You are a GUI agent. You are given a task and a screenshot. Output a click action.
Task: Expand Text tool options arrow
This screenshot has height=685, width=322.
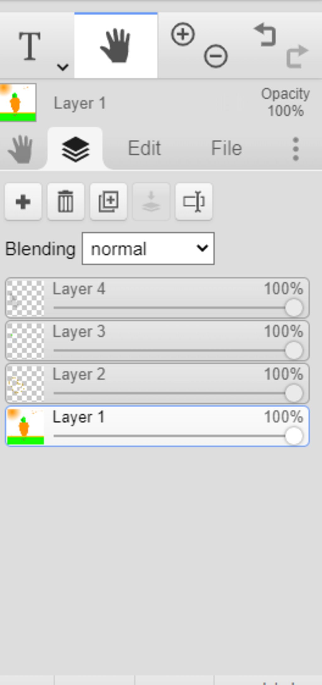[63, 67]
